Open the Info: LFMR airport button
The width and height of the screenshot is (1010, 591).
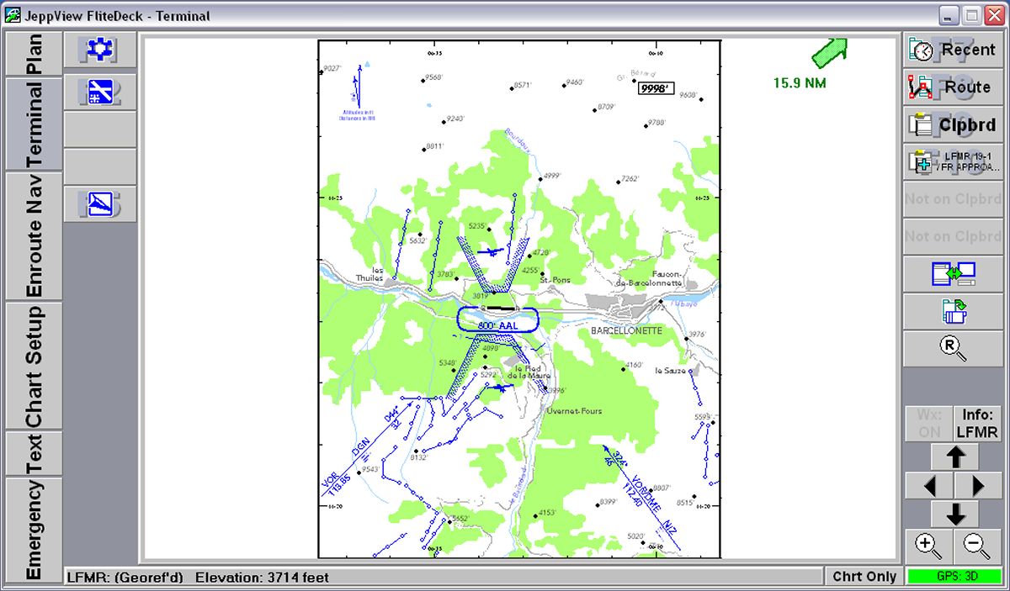pyautogui.click(x=977, y=424)
